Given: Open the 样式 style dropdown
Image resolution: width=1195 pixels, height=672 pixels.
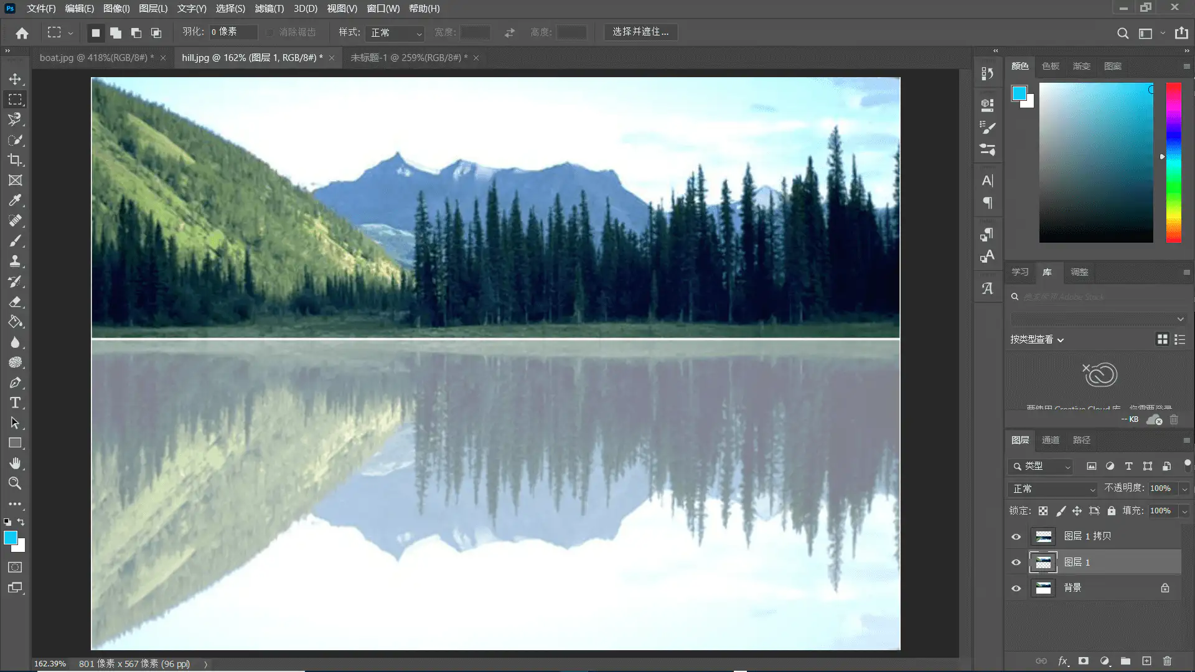Looking at the screenshot, I should pos(396,32).
